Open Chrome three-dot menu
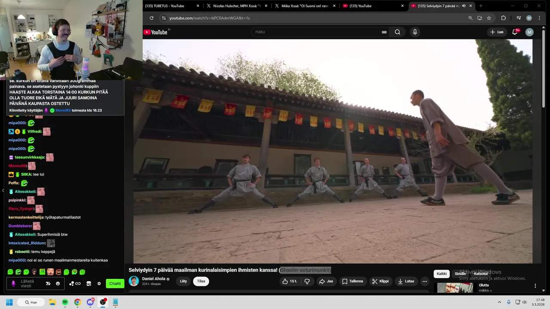Image resolution: width=550 pixels, height=309 pixels. click(x=539, y=18)
